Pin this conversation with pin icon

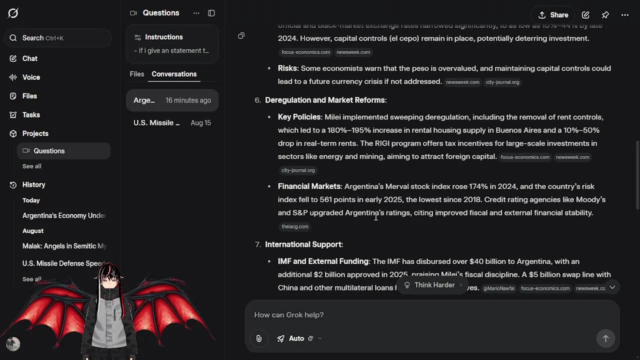pos(605,15)
